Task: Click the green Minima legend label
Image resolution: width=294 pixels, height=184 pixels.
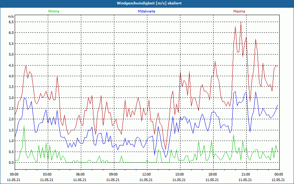Action: [54, 11]
